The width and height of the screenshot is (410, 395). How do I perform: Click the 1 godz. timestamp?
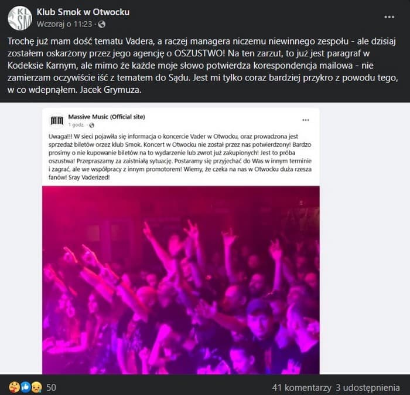point(76,125)
